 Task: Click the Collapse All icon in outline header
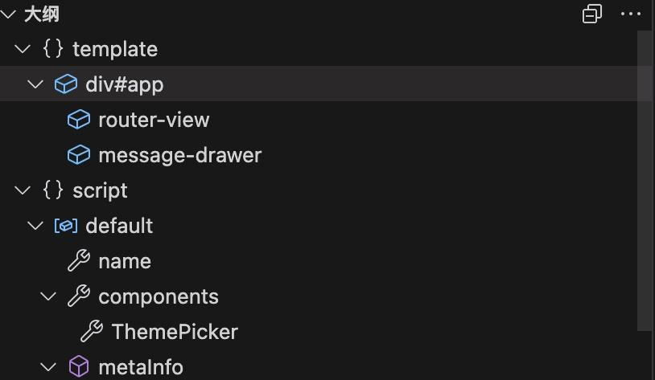[x=592, y=14]
